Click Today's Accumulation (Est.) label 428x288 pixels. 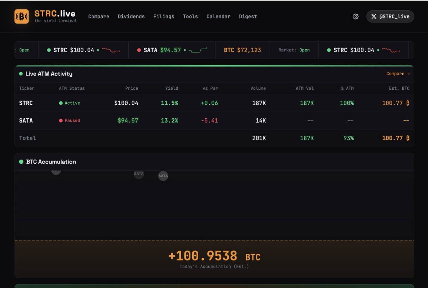(214, 267)
